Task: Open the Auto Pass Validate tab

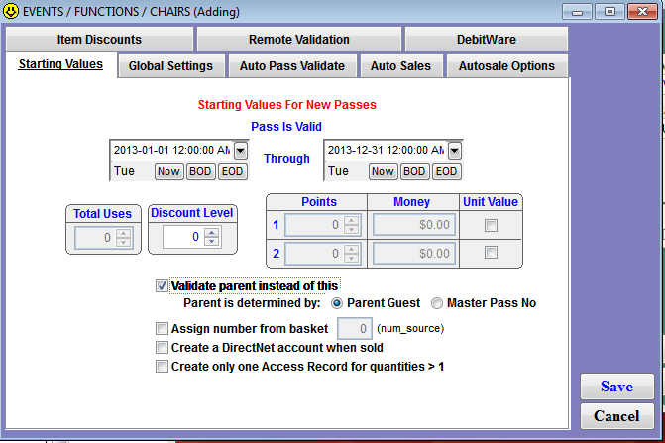Action: pos(292,66)
